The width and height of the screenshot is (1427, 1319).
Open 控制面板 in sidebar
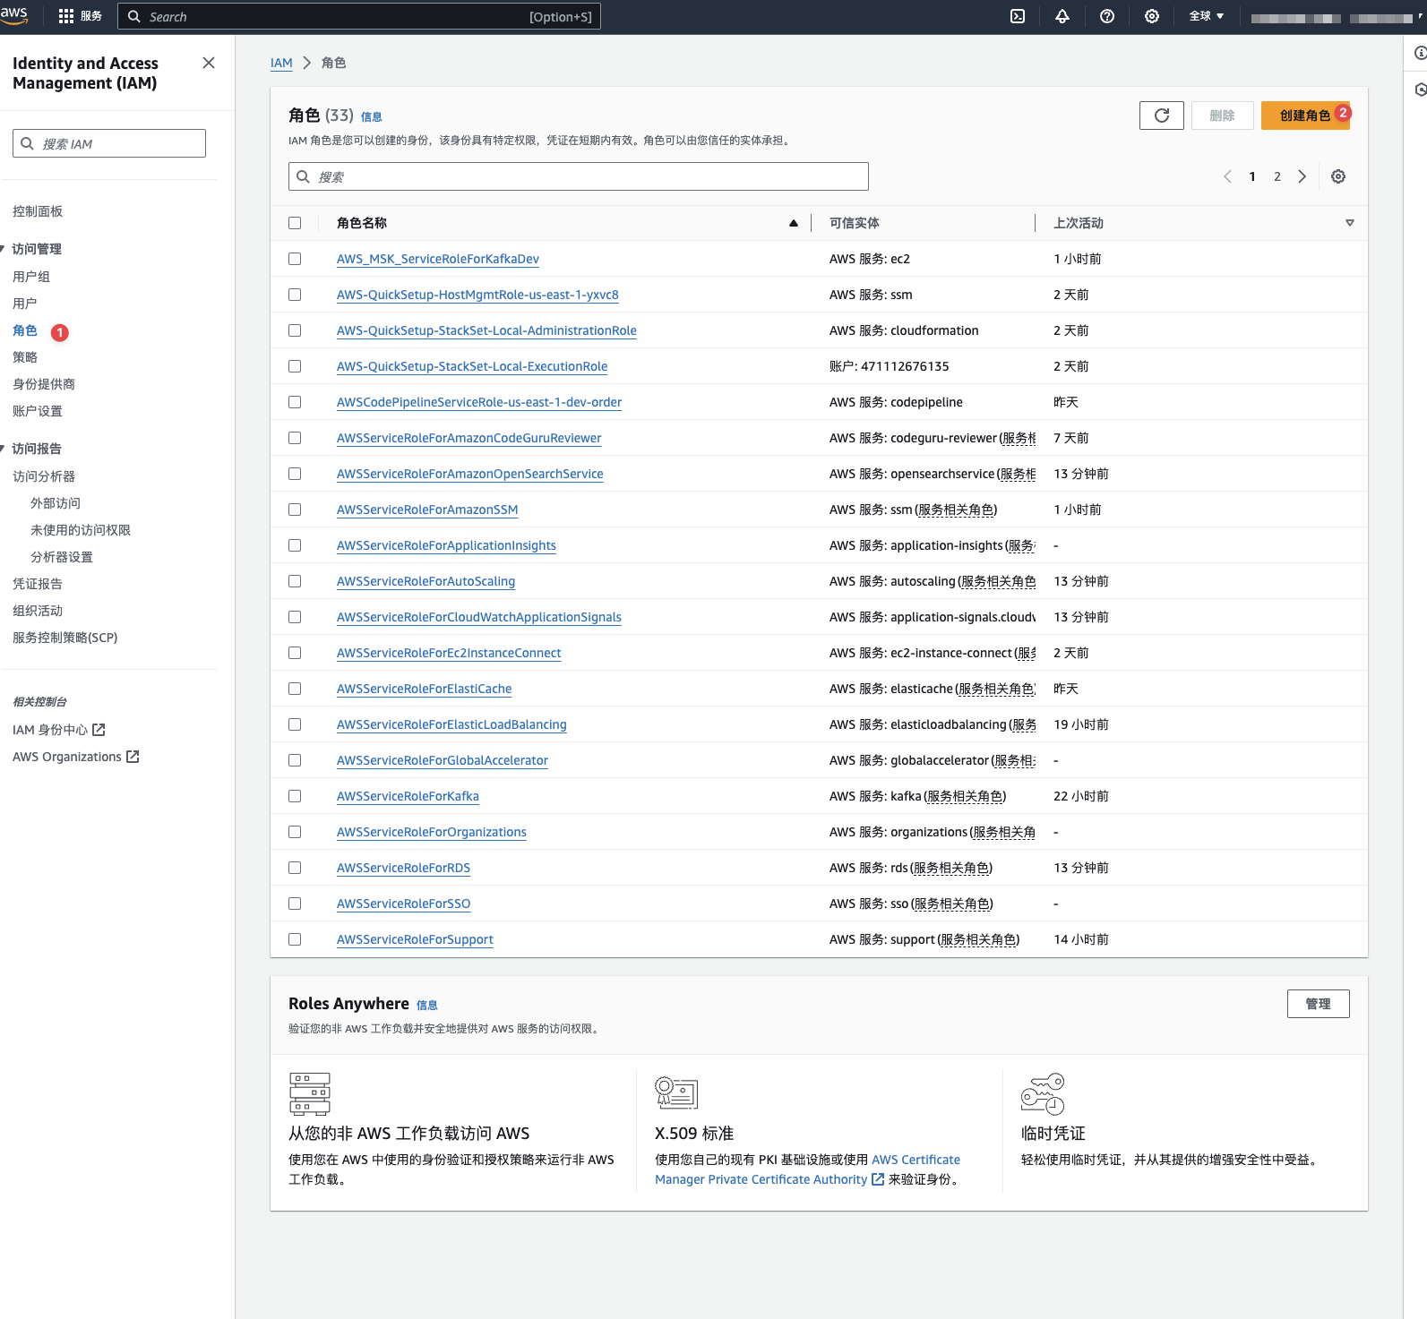38,211
